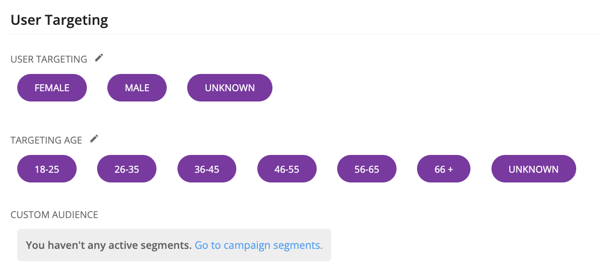The width and height of the screenshot is (601, 271).
Task: Toggle the FEMALE gender pill
Action: coord(52,88)
